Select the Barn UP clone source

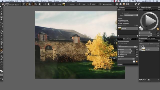point(128,28)
